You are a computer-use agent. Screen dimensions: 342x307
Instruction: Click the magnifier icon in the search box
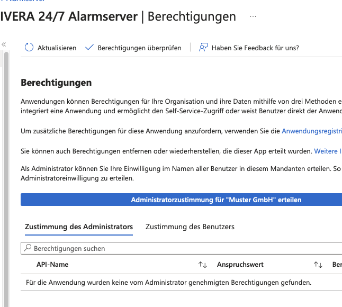28,248
